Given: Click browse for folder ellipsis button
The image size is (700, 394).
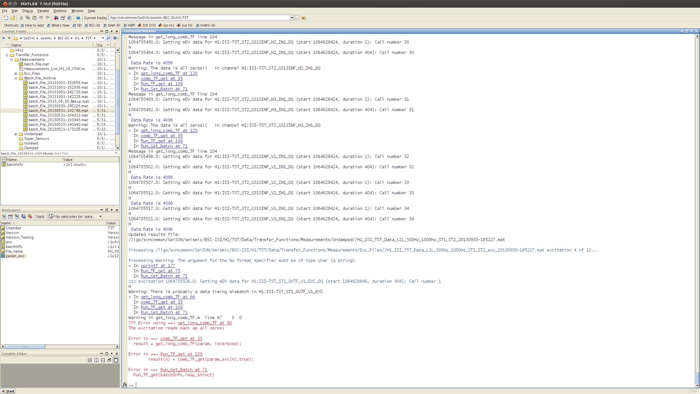Looking at the screenshot, I should [x=297, y=18].
